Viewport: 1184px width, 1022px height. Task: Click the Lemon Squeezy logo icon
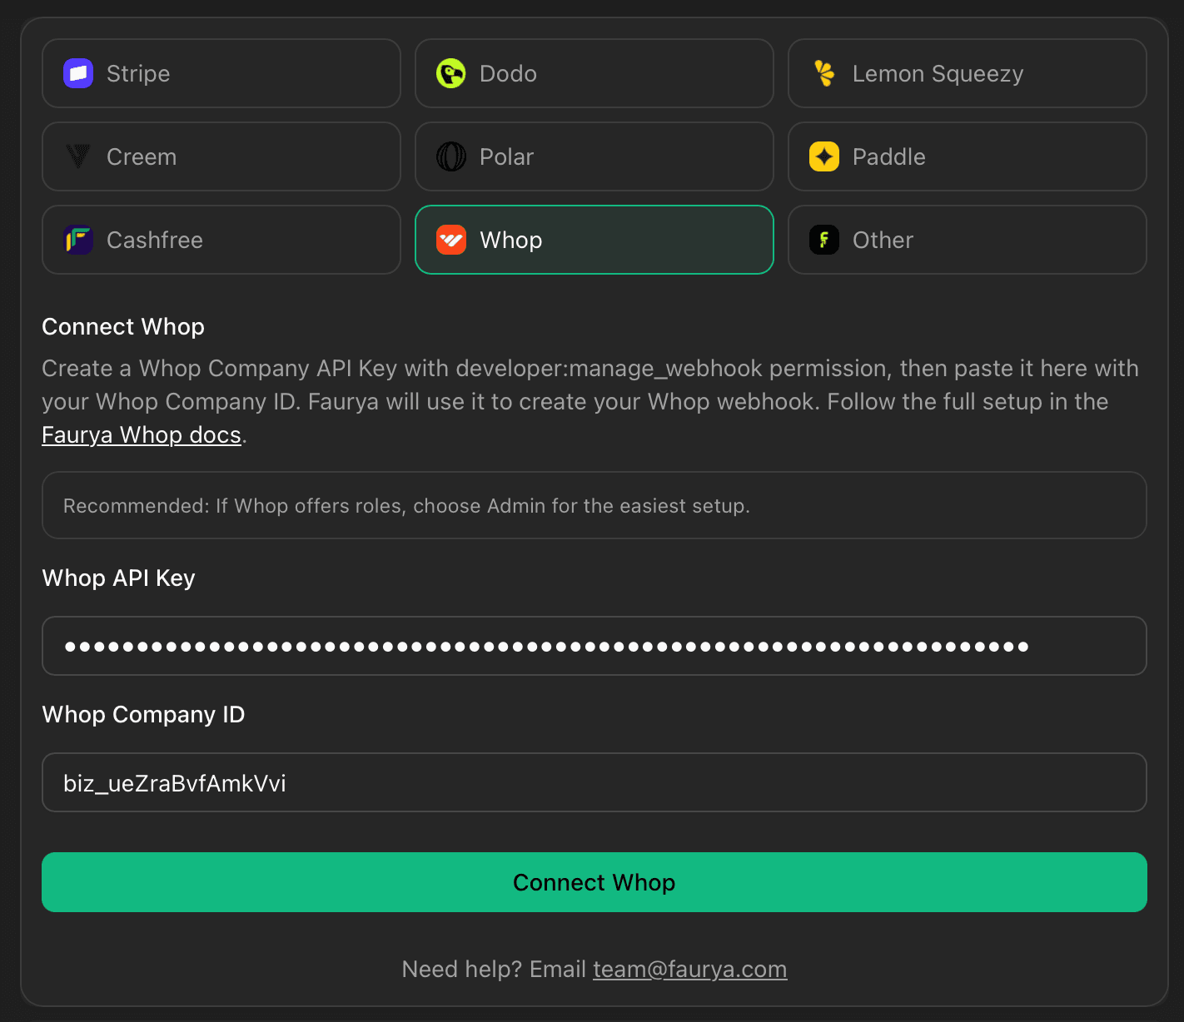coord(824,73)
